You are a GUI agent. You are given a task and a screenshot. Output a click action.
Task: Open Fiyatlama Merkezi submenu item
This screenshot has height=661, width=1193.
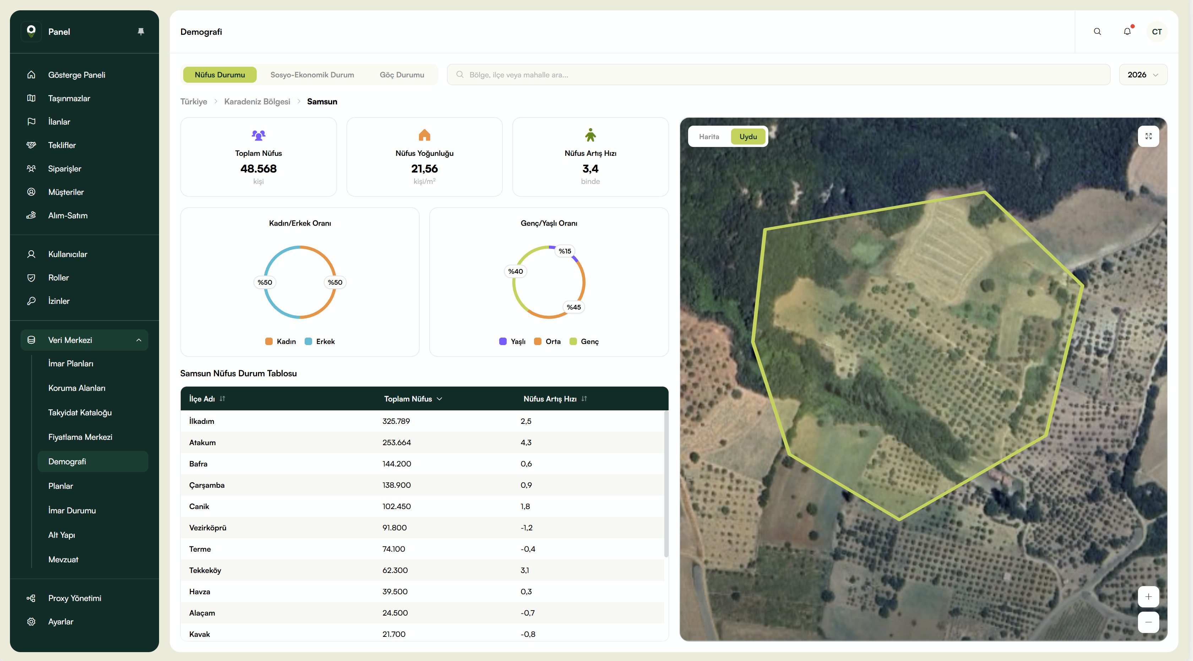coord(80,437)
